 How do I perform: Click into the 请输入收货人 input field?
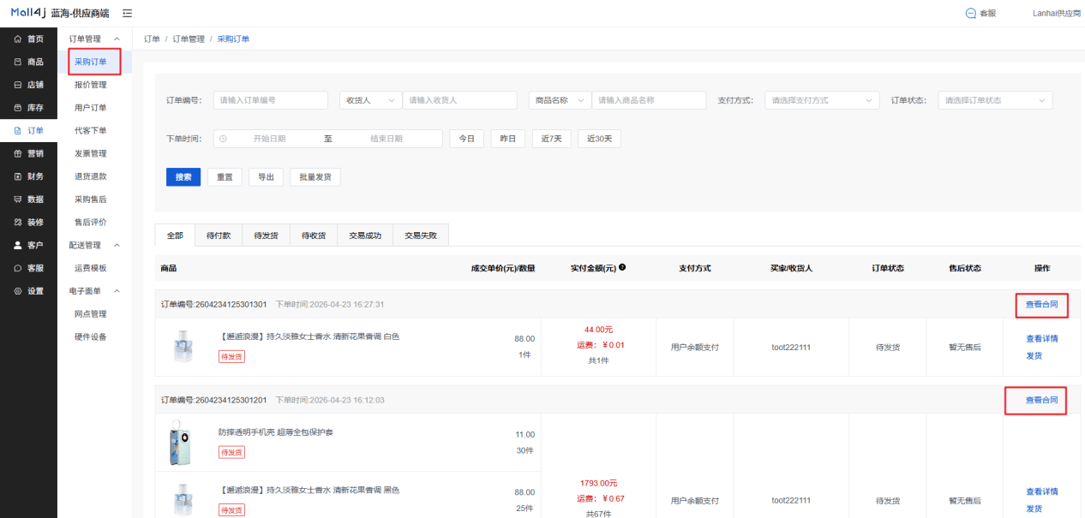(x=460, y=100)
